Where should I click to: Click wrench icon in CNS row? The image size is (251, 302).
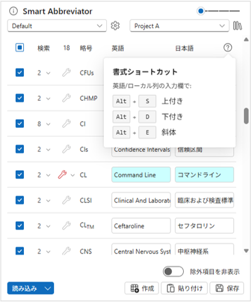(66, 251)
